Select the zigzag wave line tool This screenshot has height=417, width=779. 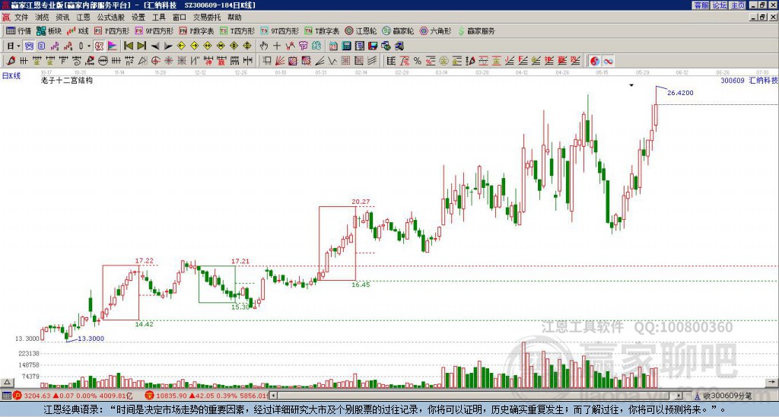click(x=332, y=61)
